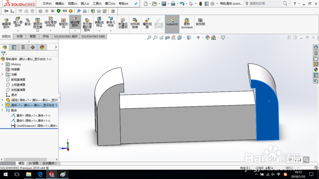The image size is (319, 179).
Task: Switch to 评估 (Evaluate) tab
Action: pos(46,36)
